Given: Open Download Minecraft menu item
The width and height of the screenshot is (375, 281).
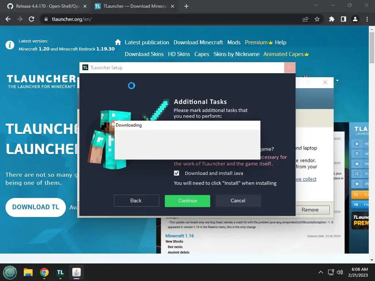Looking at the screenshot, I should [198, 42].
